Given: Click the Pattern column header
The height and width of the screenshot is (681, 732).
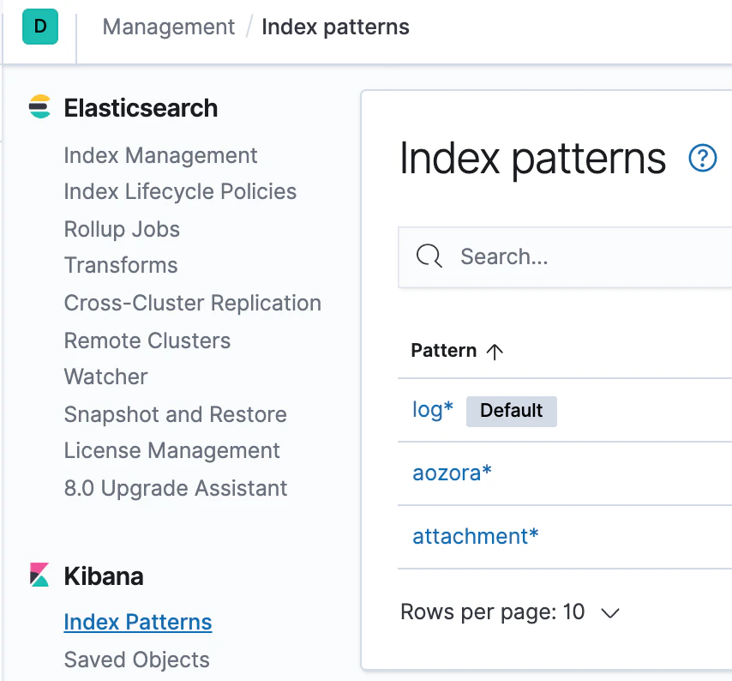Looking at the screenshot, I should click(x=444, y=351).
